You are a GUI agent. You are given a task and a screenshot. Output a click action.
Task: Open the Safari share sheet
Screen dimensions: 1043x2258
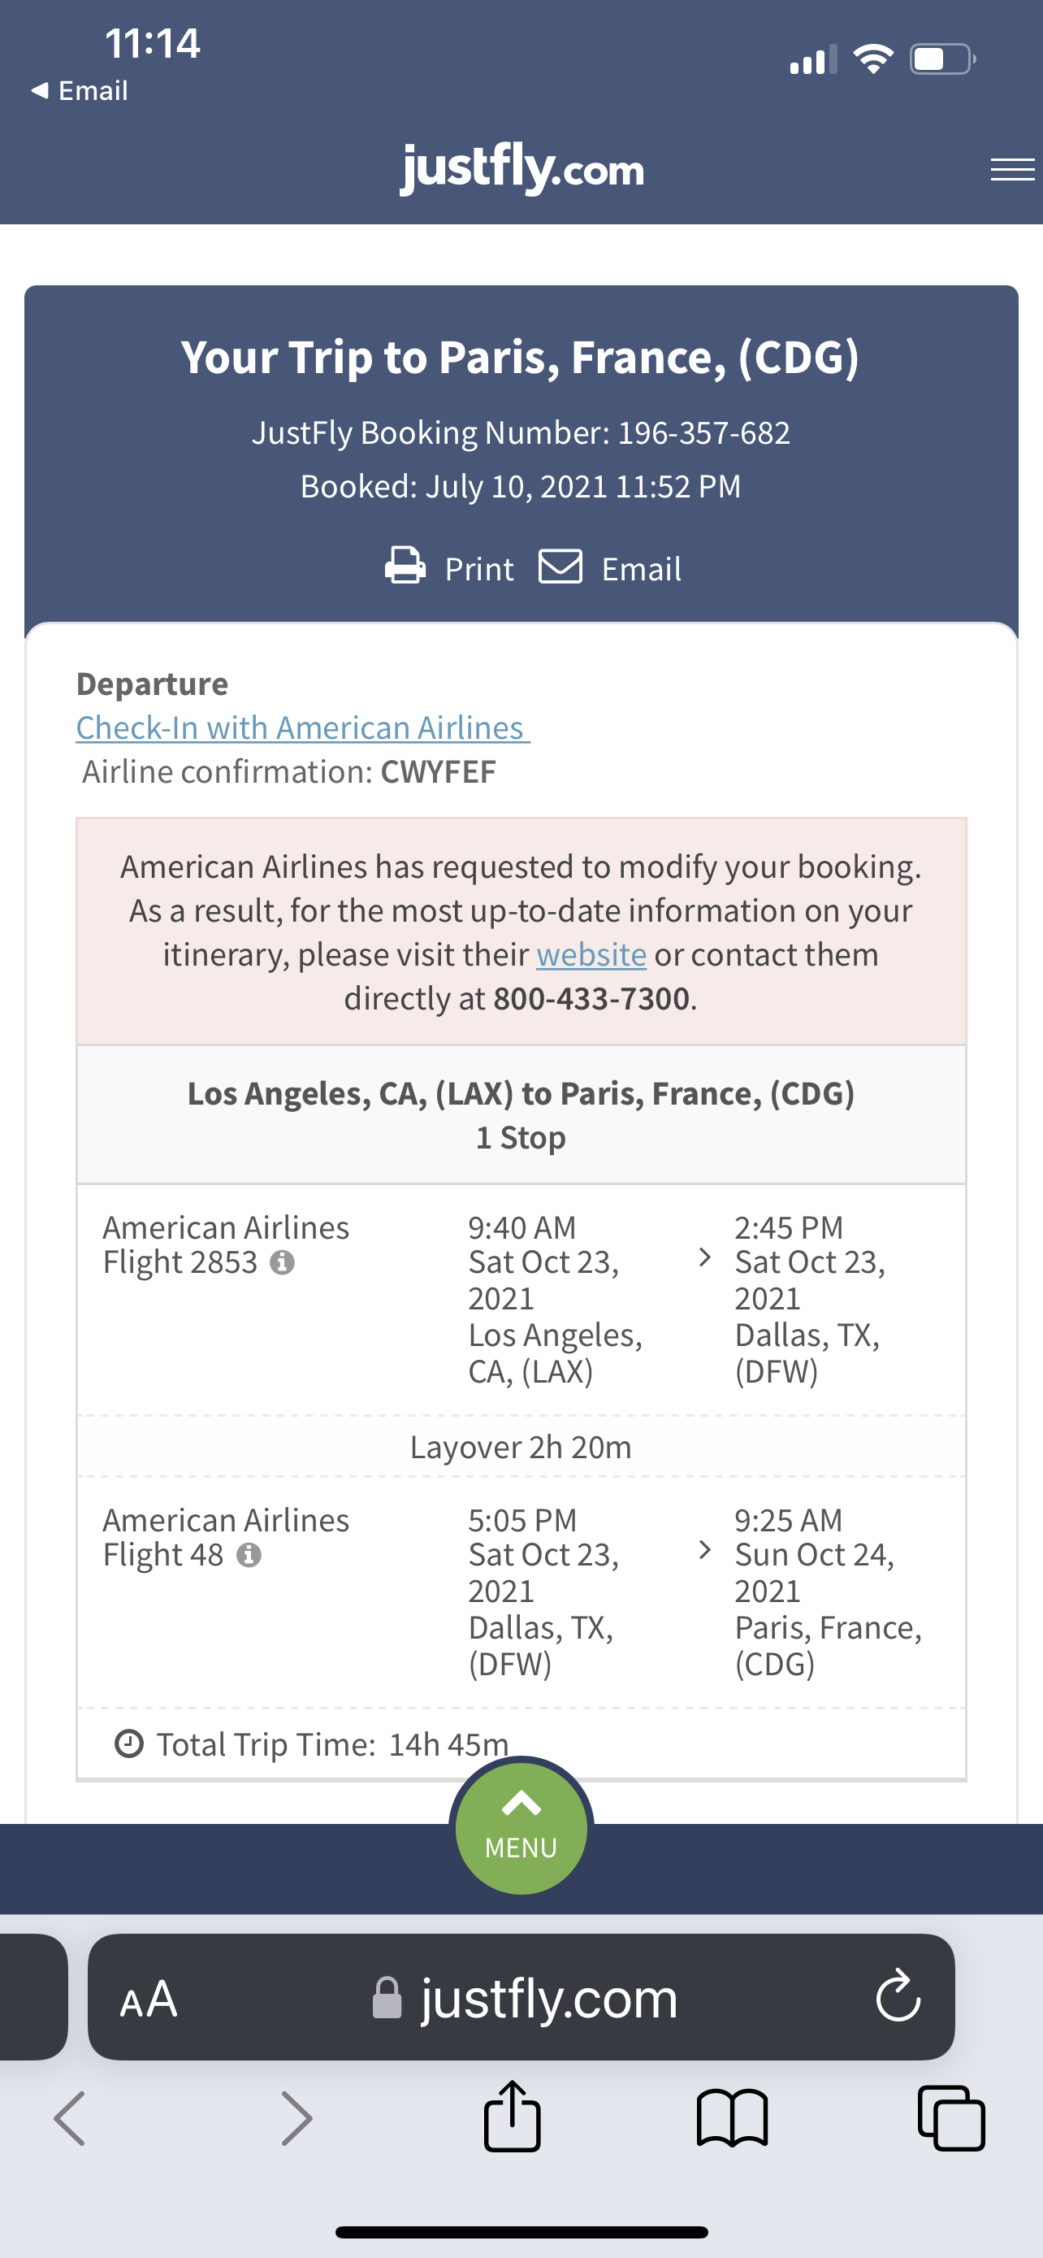pyautogui.click(x=513, y=2117)
